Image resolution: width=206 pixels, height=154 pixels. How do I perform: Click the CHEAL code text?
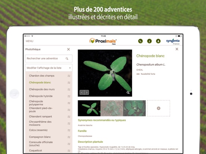140,70
